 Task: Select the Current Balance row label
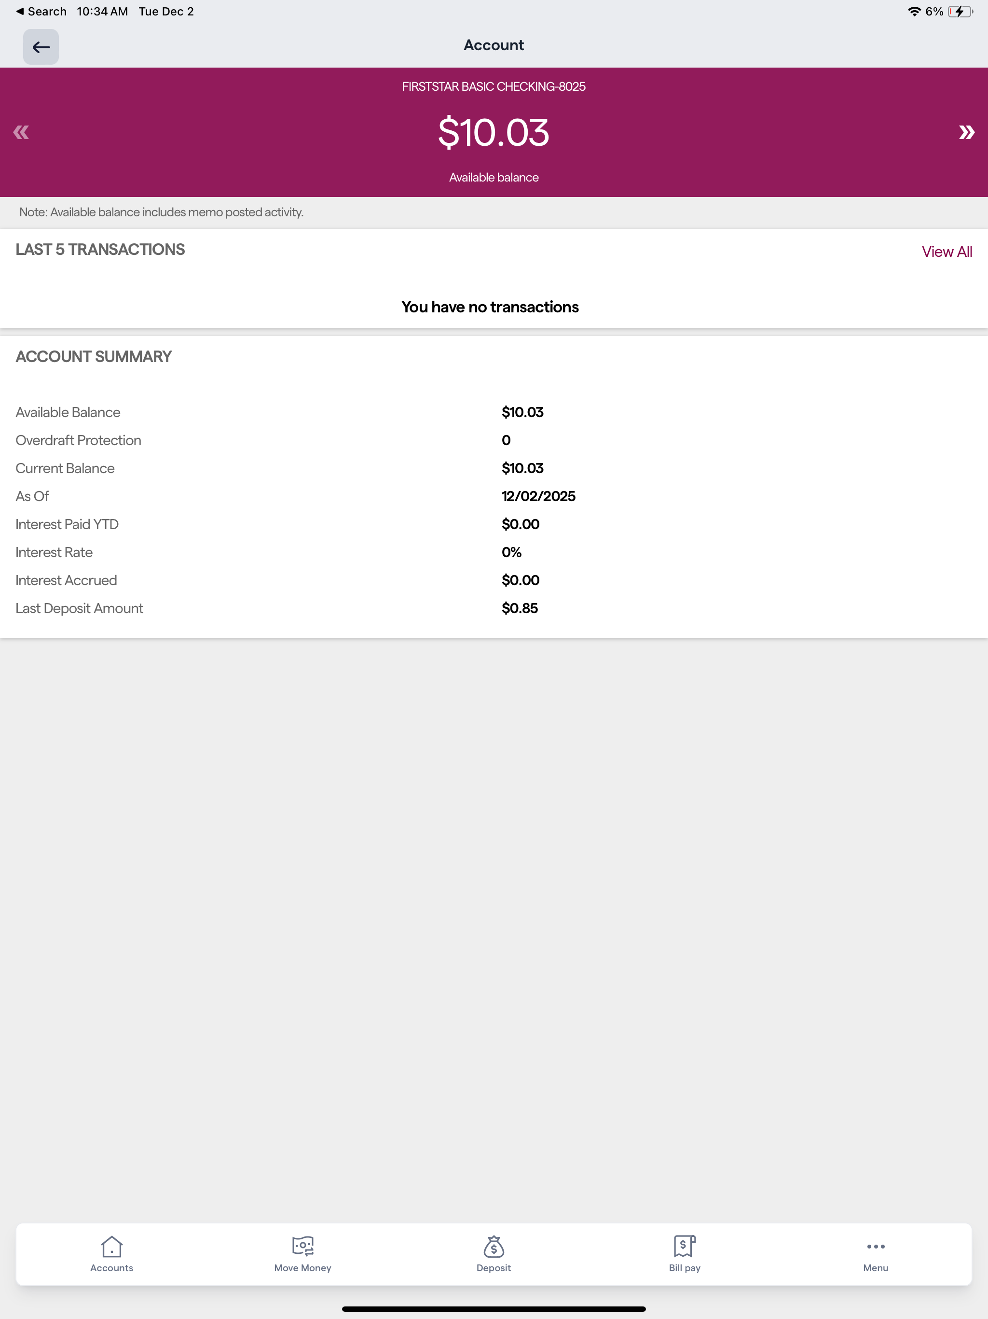tap(65, 468)
